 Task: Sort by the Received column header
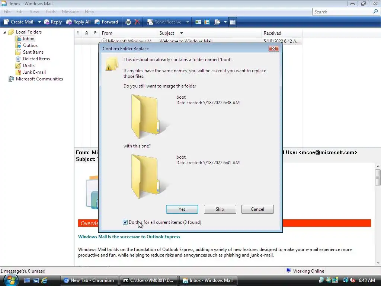pyautogui.click(x=282, y=33)
